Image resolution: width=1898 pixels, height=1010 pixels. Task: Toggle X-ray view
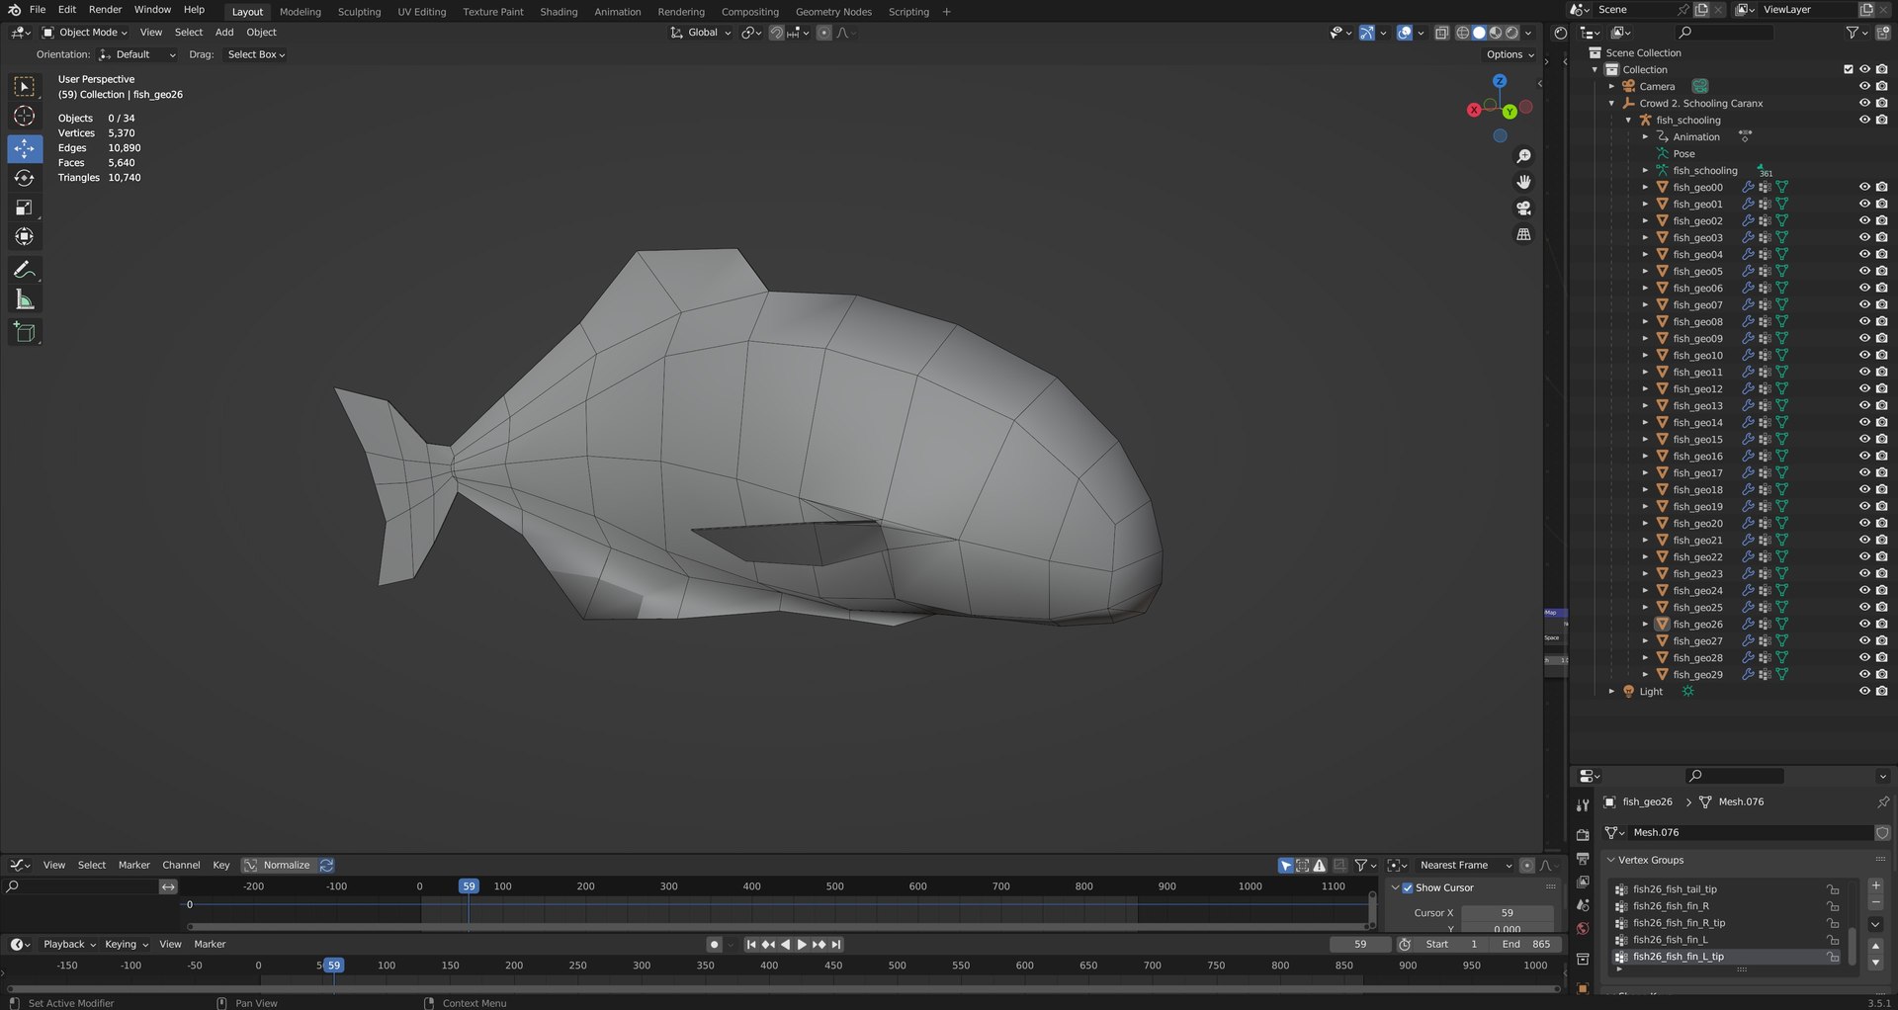[x=1441, y=33]
